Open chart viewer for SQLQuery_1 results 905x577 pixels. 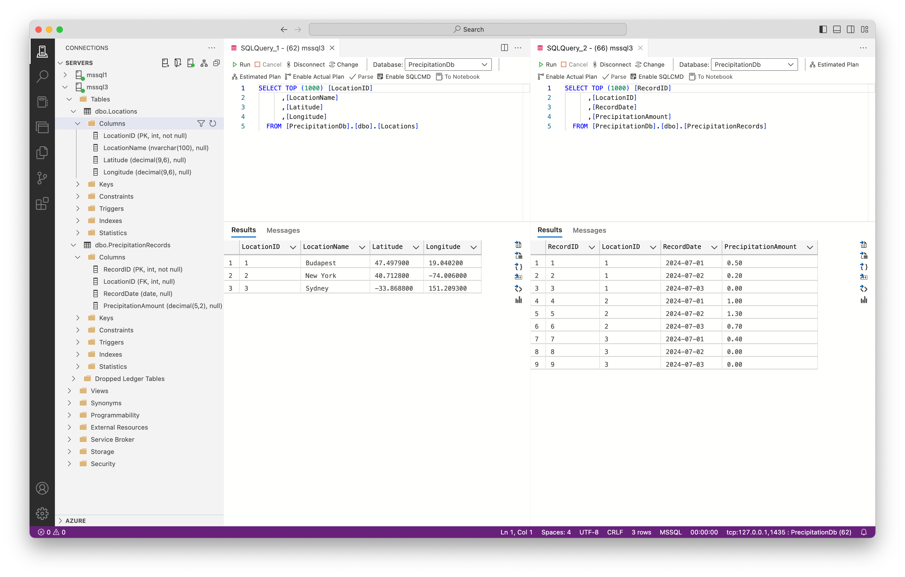[x=518, y=300]
